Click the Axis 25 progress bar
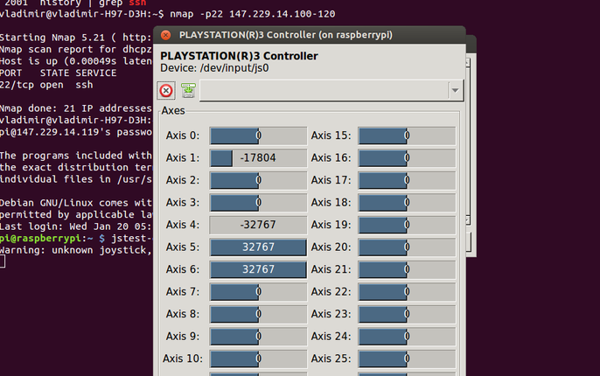 click(407, 359)
